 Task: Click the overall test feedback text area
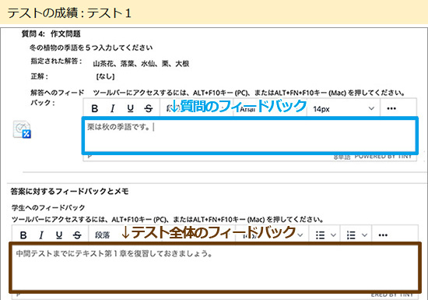pos(215,267)
